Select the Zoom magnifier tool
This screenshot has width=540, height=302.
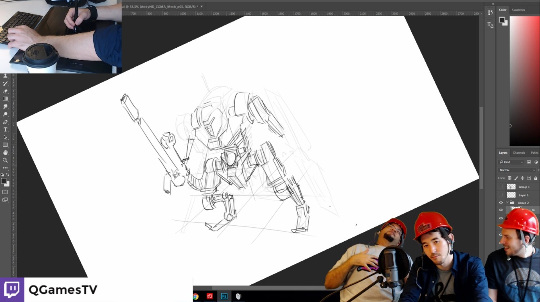pyautogui.click(x=5, y=160)
